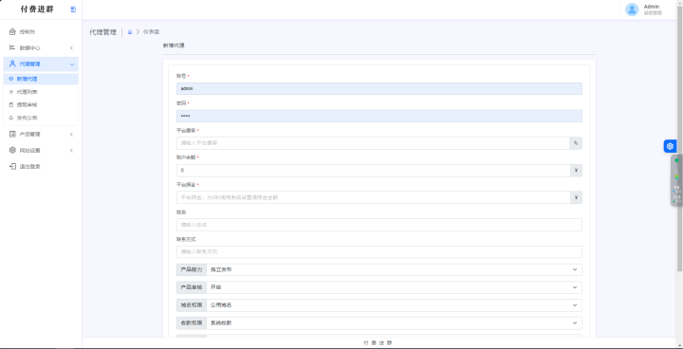Click the breadcrumb home icon
This screenshot has width=683, height=349.
click(130, 32)
